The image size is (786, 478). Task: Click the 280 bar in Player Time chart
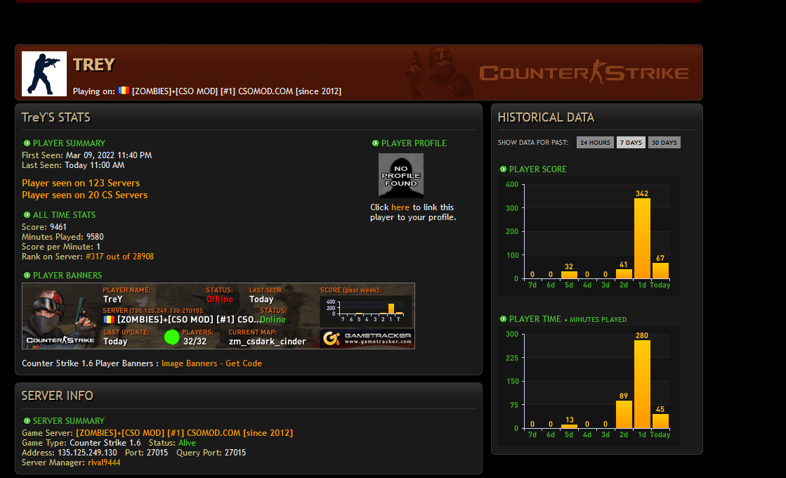[x=642, y=384]
